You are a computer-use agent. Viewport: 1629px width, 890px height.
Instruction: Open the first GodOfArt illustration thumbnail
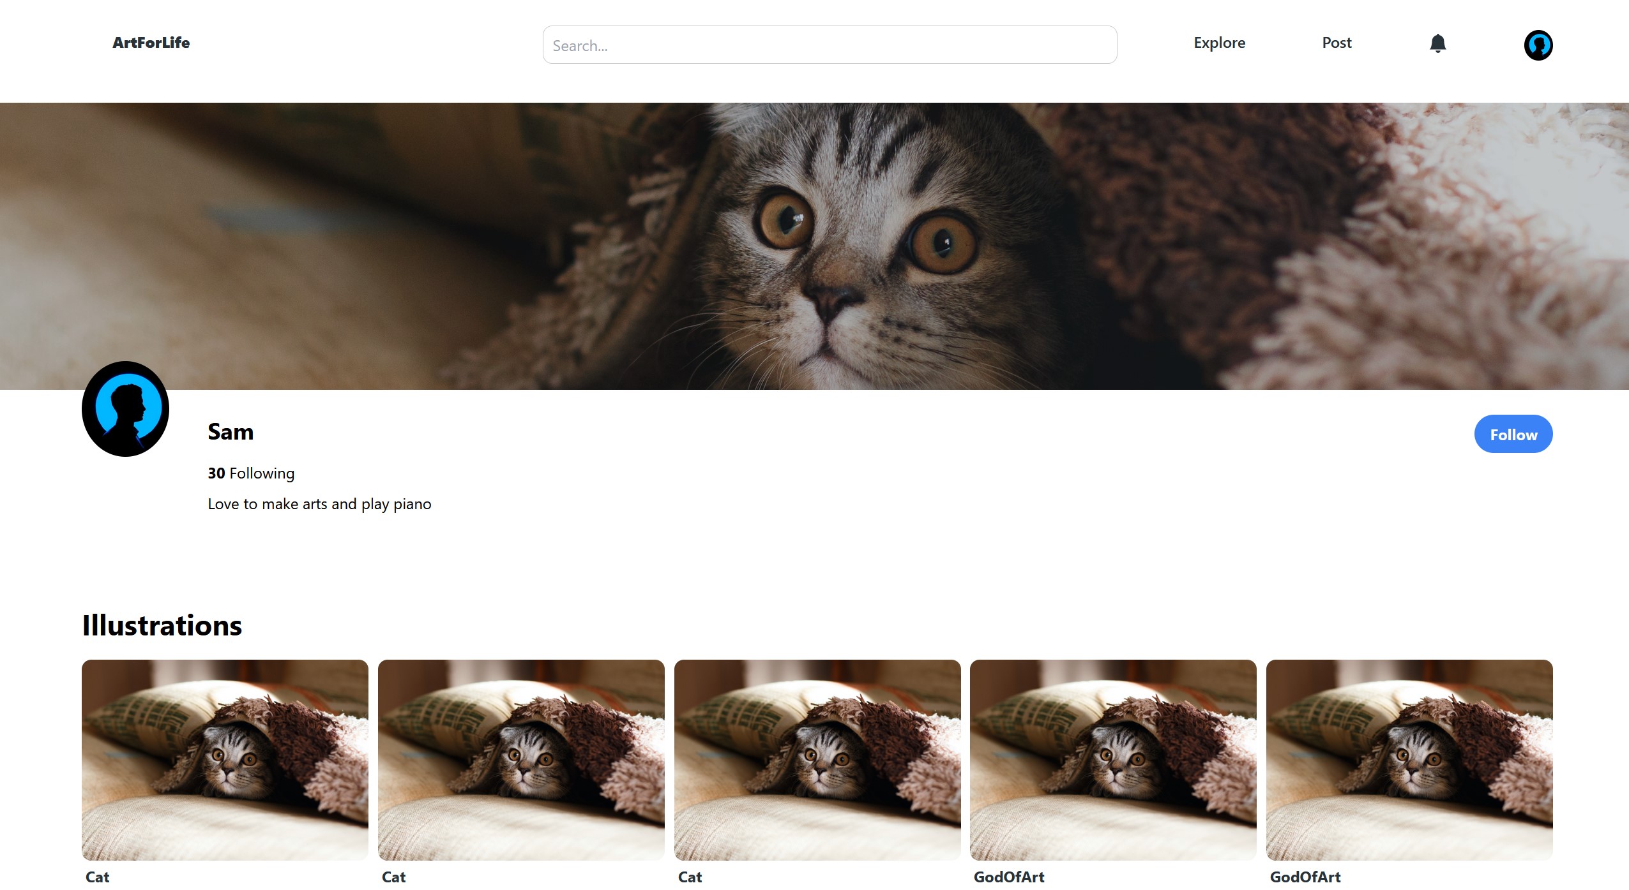click(1113, 760)
